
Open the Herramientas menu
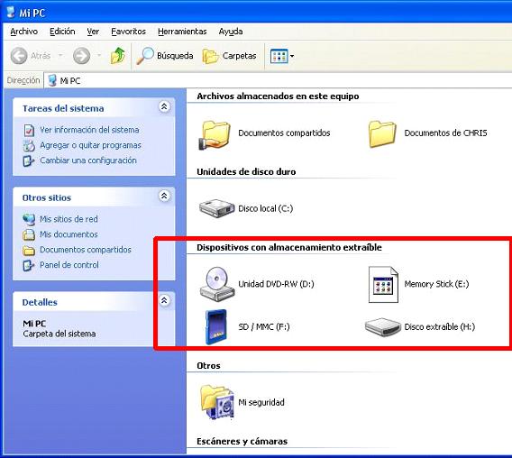point(182,32)
